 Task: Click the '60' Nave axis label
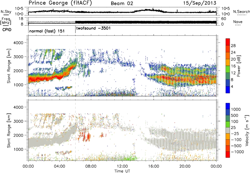point(223,19)
